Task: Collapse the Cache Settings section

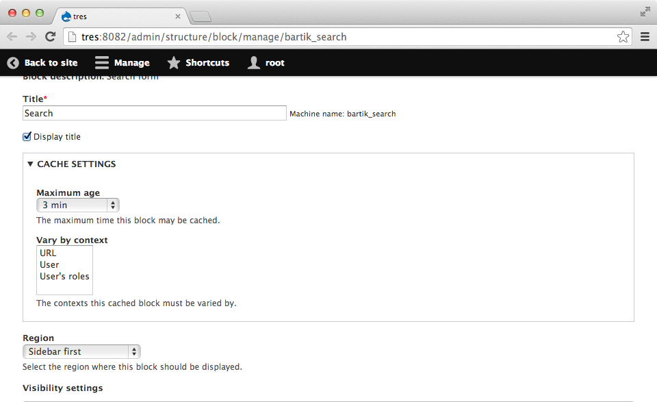Action: (30, 164)
